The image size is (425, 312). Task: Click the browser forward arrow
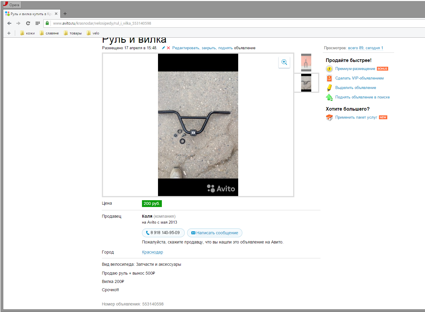pyautogui.click(x=18, y=23)
